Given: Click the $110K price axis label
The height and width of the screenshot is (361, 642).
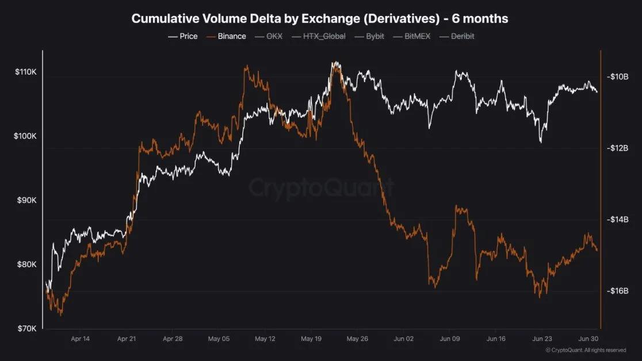Looking at the screenshot, I should coord(26,72).
